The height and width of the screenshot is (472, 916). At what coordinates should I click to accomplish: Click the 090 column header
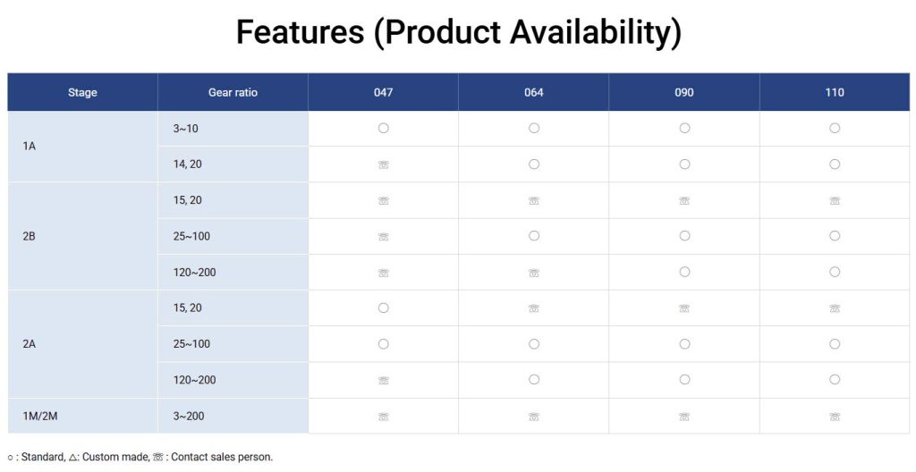click(x=684, y=92)
